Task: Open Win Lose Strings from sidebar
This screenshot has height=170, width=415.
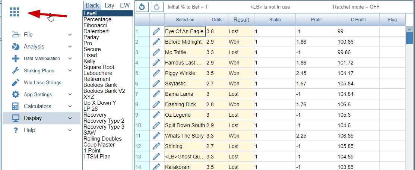Action: point(42,82)
